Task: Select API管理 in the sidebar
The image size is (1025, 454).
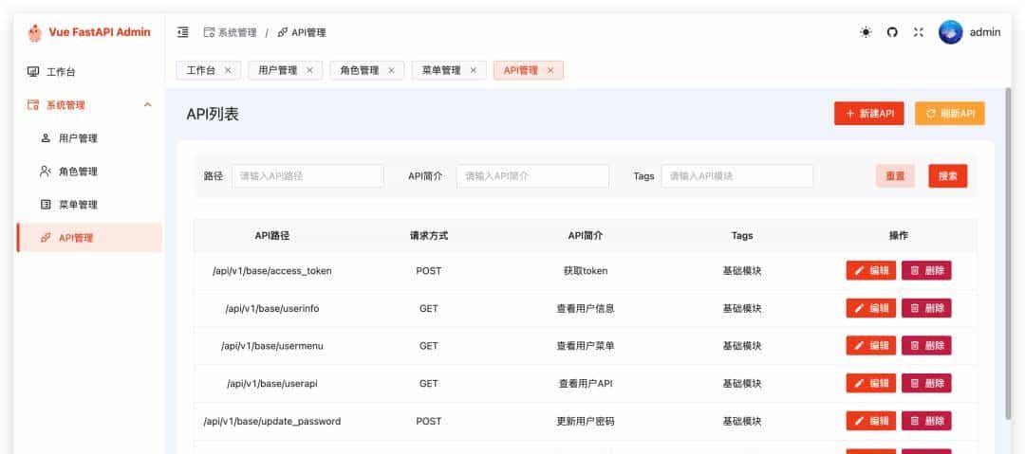Action: 89,238
